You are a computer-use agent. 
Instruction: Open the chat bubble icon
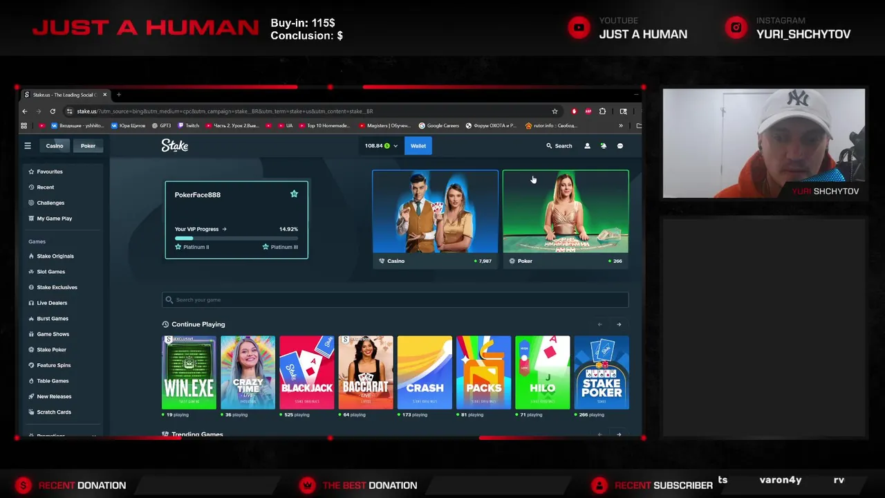(x=620, y=146)
